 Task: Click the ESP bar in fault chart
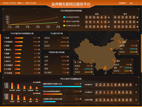[24, 87]
